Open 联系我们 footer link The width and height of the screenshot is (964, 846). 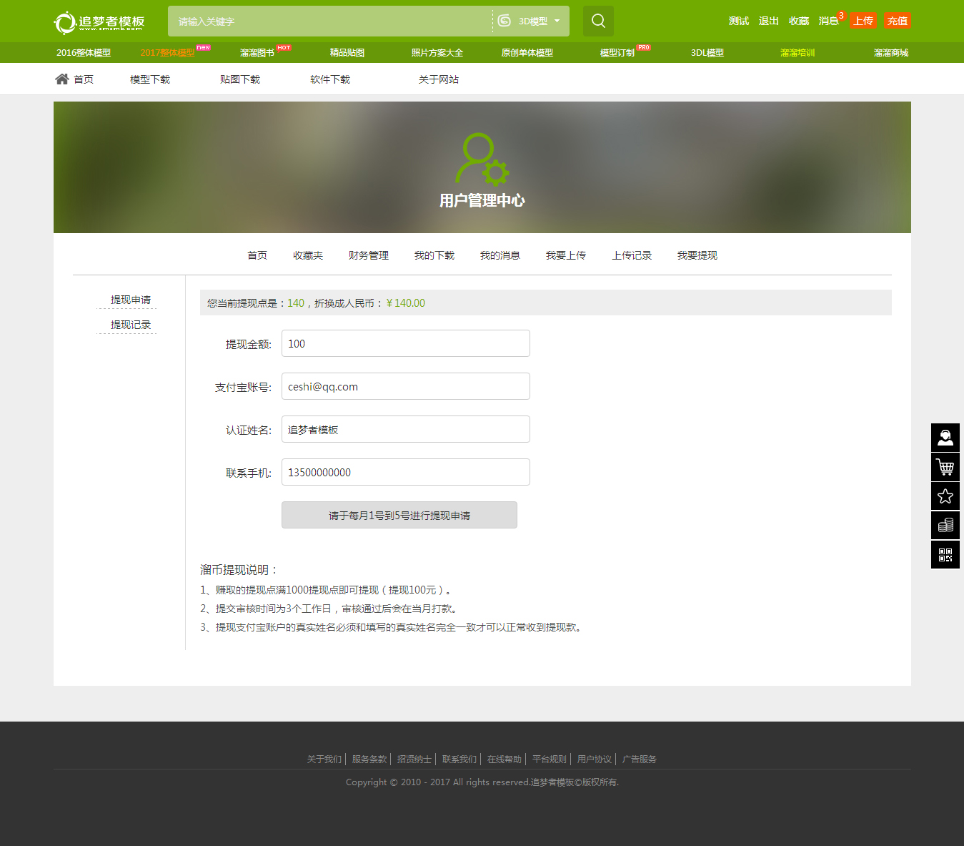pos(459,759)
